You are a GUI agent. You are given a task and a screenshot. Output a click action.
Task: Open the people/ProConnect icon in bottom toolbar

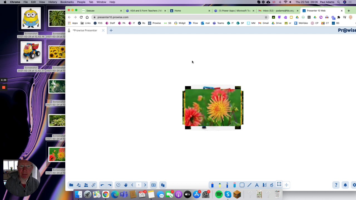tap(86, 185)
